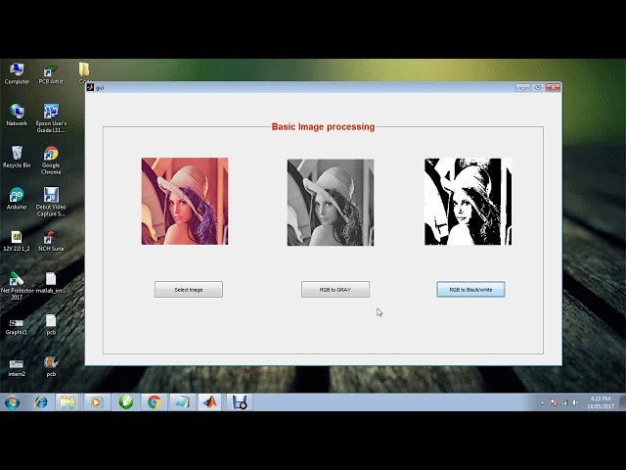Select the Recycle Bin desktop icon

tap(17, 157)
